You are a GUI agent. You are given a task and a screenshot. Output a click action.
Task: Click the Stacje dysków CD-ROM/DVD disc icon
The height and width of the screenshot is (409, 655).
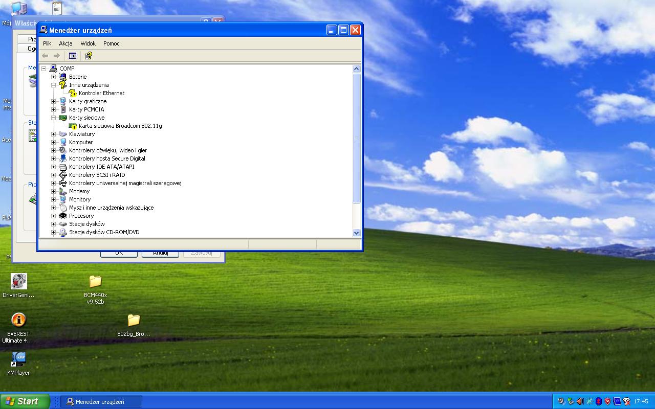click(x=63, y=232)
